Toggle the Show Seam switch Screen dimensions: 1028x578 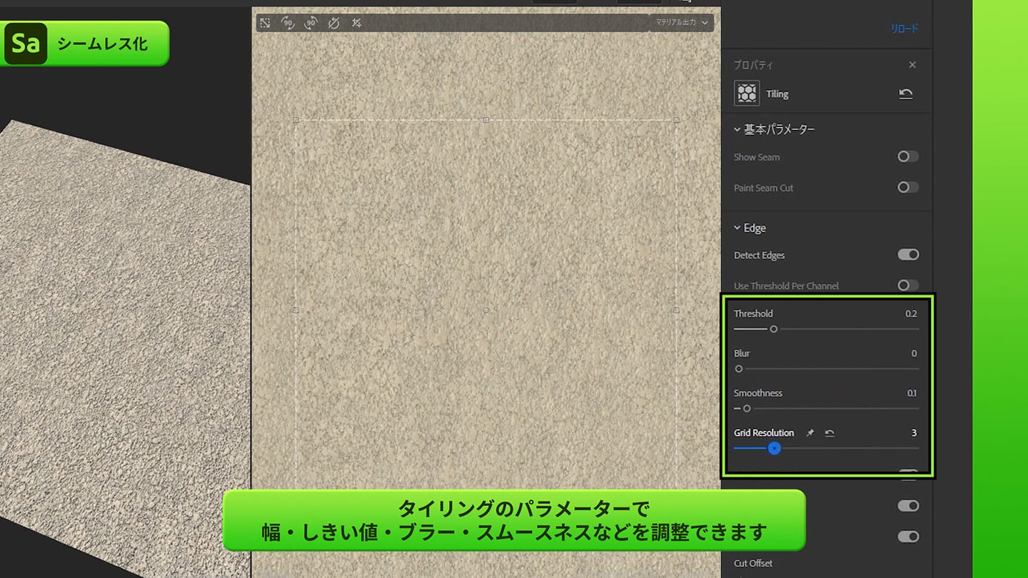(x=908, y=156)
